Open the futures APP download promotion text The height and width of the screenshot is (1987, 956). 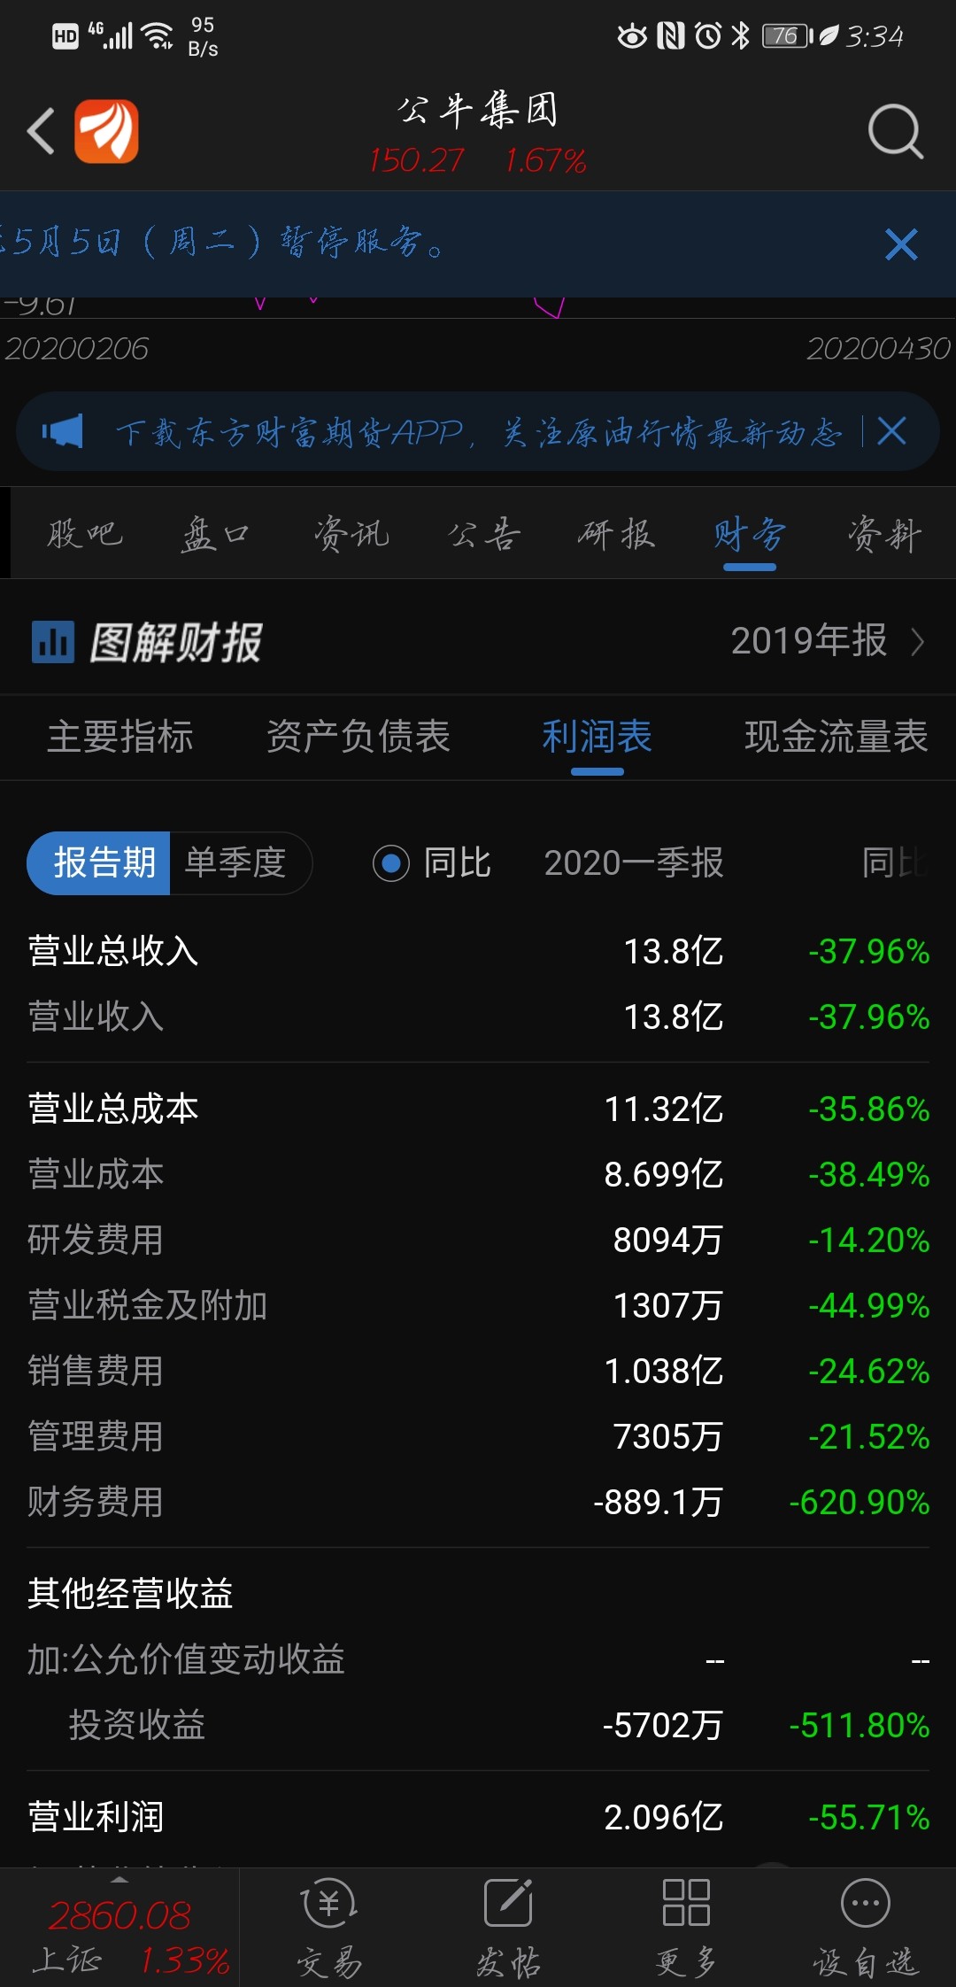pyautogui.click(x=478, y=432)
